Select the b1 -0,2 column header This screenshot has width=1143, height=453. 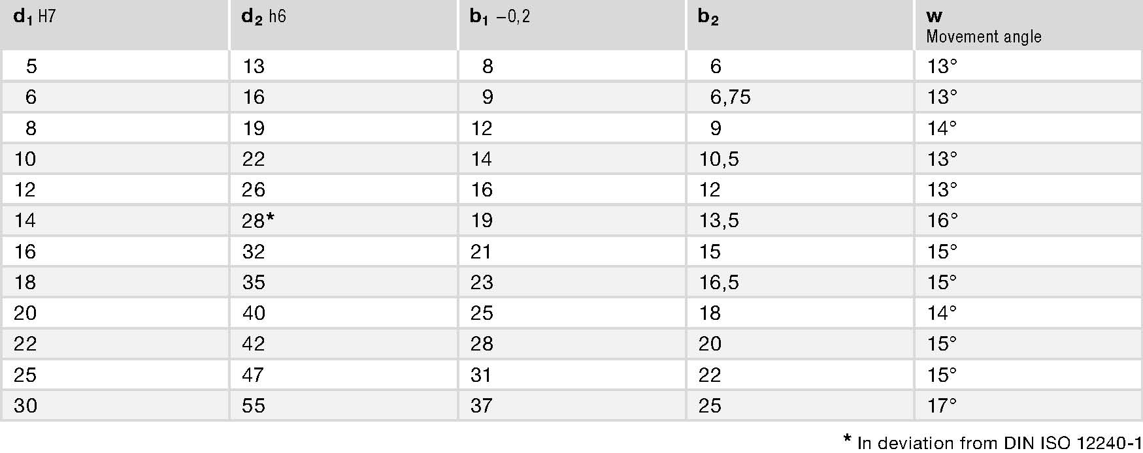pyautogui.click(x=500, y=16)
